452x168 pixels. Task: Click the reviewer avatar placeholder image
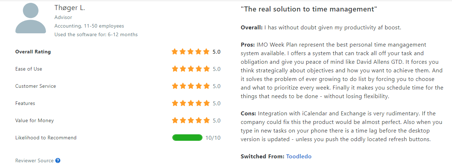(x=31, y=18)
